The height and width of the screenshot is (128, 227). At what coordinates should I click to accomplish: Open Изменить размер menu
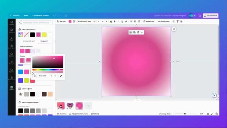(x=40, y=16)
